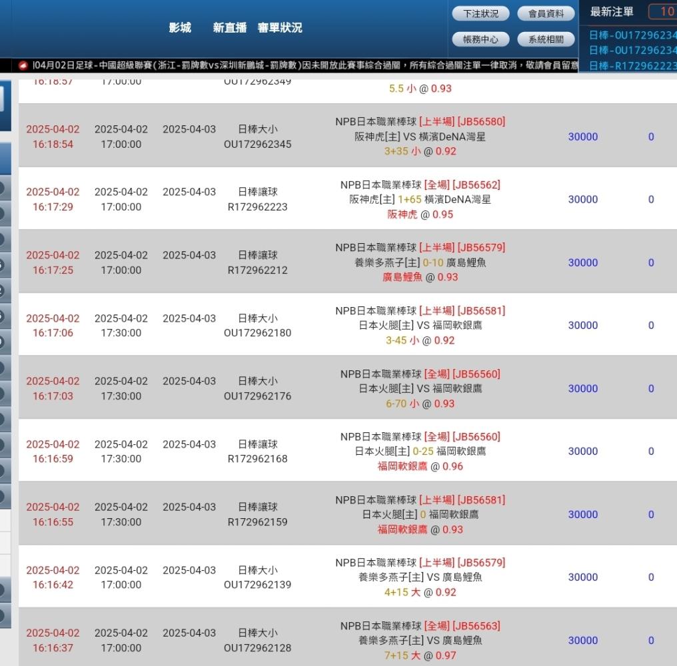Select order number OU172962128
The image size is (677, 666).
257,648
